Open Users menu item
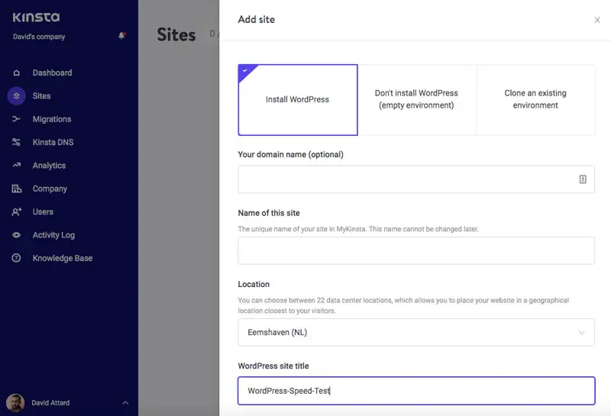The height and width of the screenshot is (416, 611). 43,212
